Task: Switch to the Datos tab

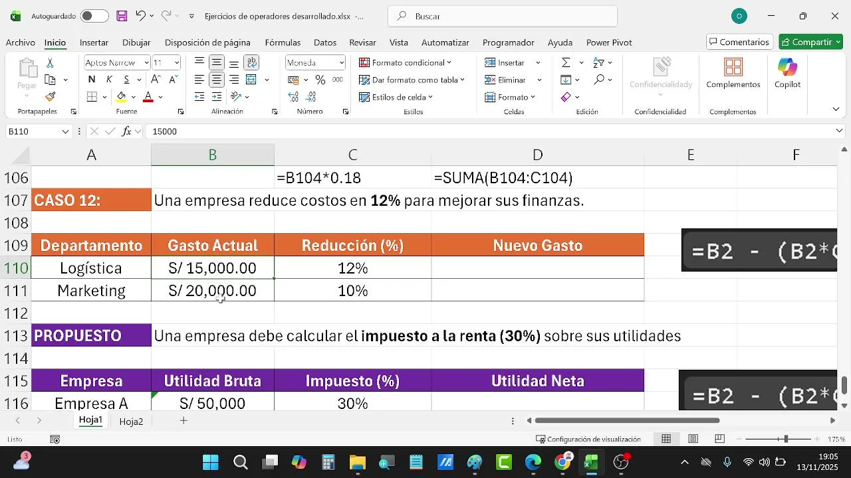Action: (325, 42)
